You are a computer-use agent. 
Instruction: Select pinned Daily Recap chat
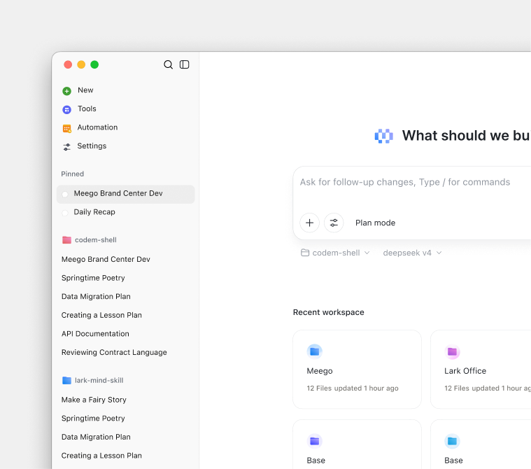tap(126, 213)
